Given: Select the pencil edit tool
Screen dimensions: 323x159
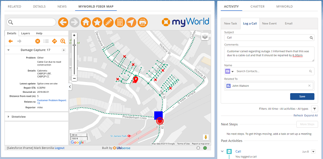Looking at the screenshot, I should point(108,22).
